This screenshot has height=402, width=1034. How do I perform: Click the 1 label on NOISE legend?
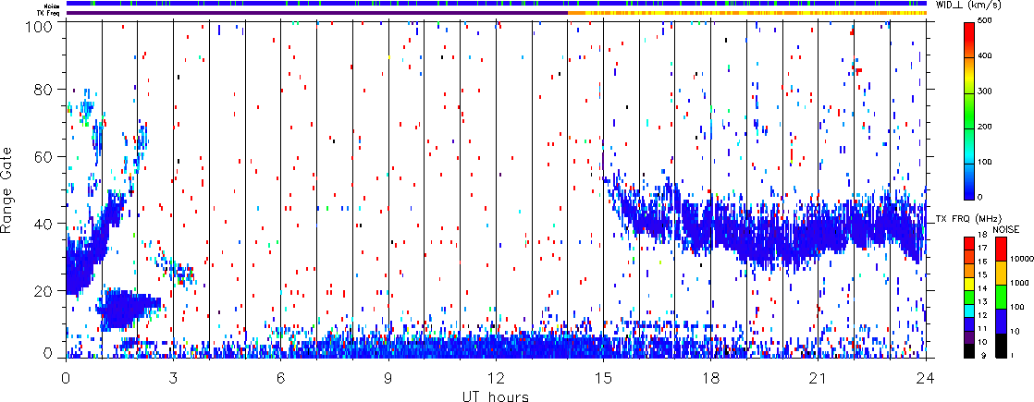(1014, 357)
